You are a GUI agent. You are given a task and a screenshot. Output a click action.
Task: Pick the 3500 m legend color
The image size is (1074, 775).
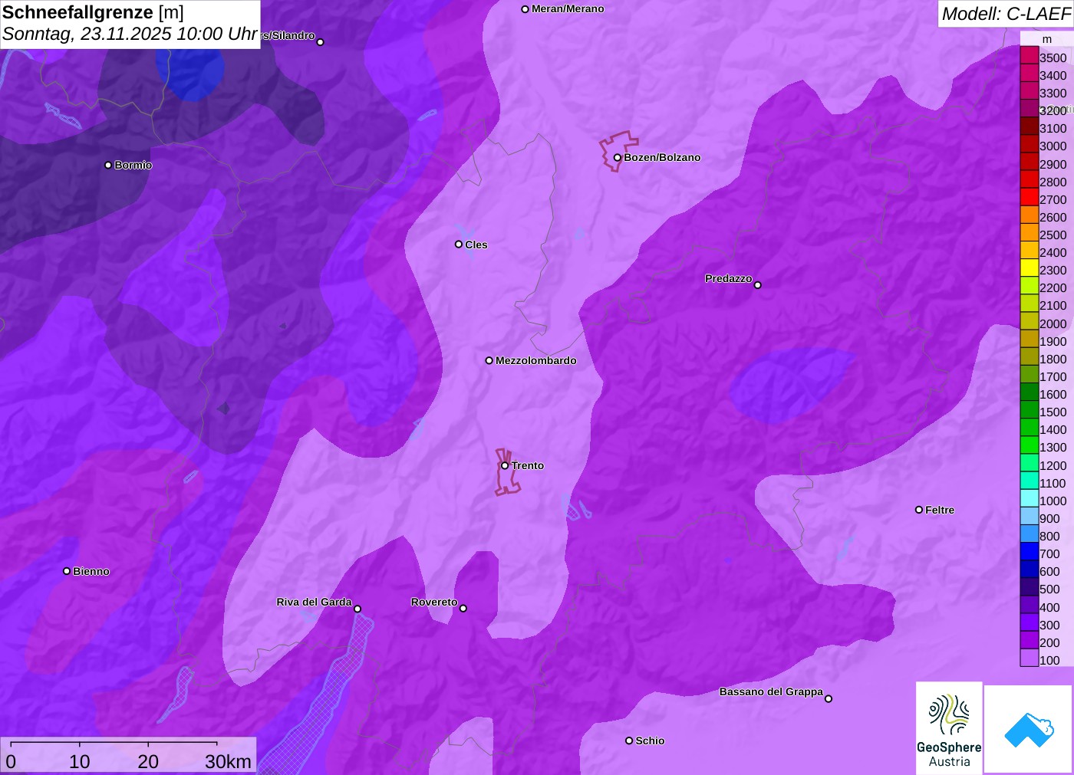point(1030,55)
